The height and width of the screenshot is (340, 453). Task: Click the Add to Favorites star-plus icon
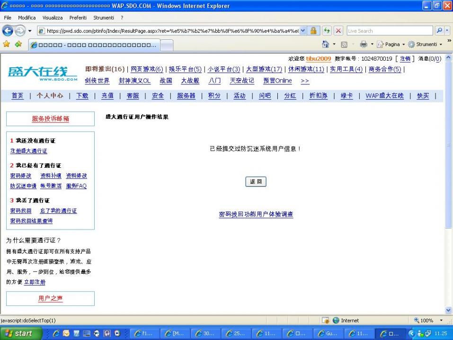[x=18, y=44]
